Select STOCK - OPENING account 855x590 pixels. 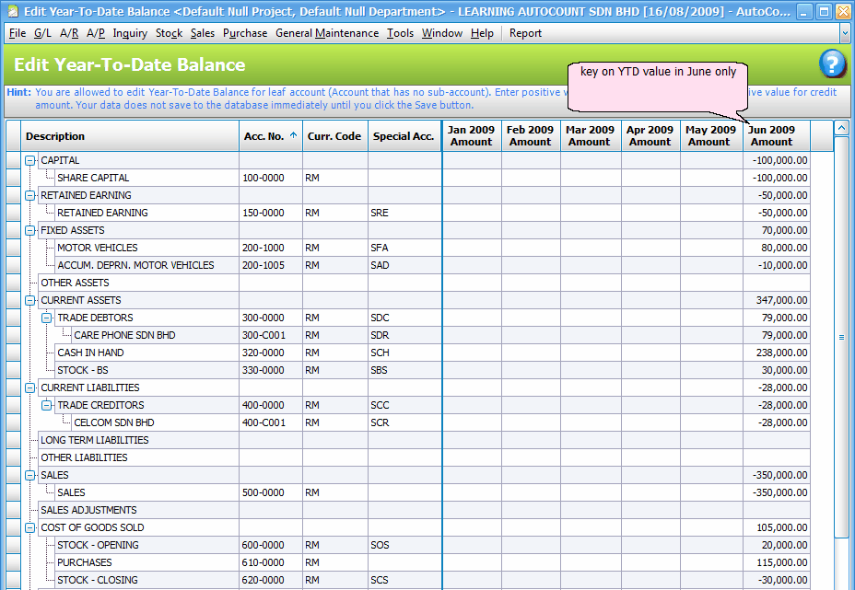(98, 545)
